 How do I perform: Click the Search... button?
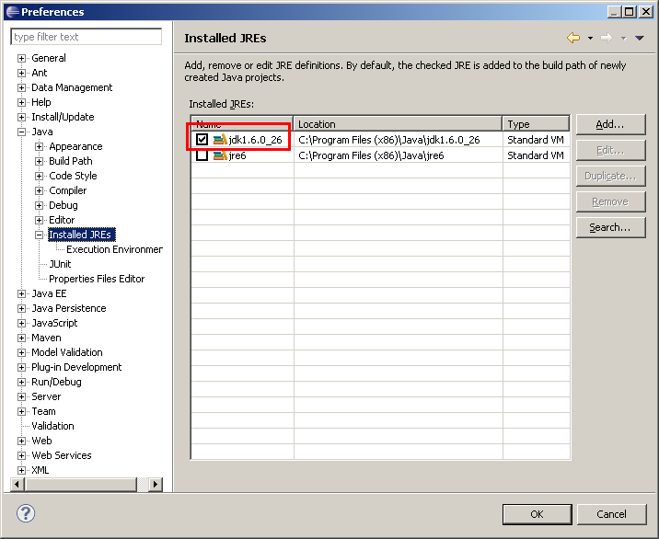point(610,227)
